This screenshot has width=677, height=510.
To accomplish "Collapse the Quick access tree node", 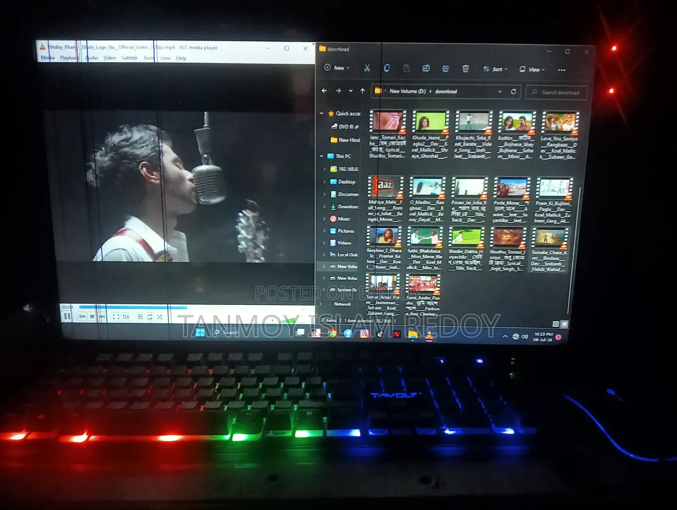I will click(322, 113).
